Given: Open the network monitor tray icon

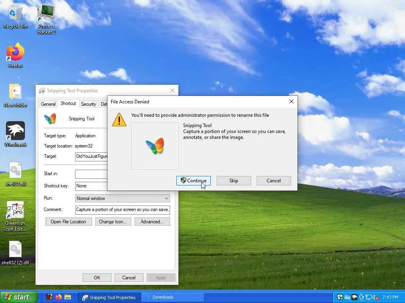Looking at the screenshot, I should [x=368, y=297].
